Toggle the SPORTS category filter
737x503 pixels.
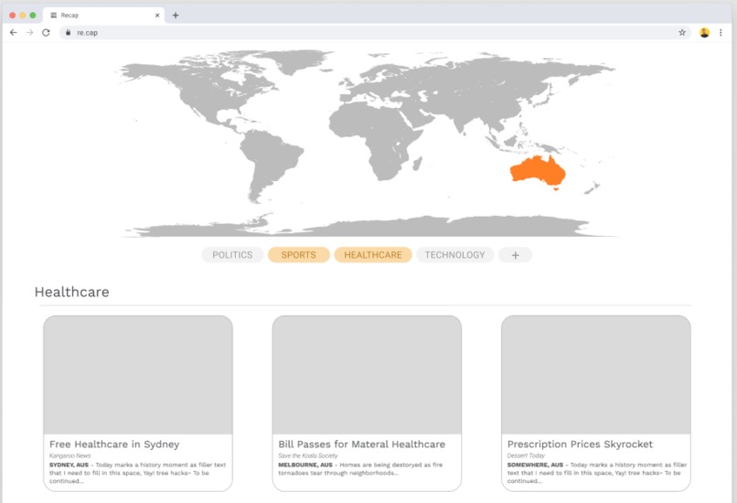[x=298, y=255]
